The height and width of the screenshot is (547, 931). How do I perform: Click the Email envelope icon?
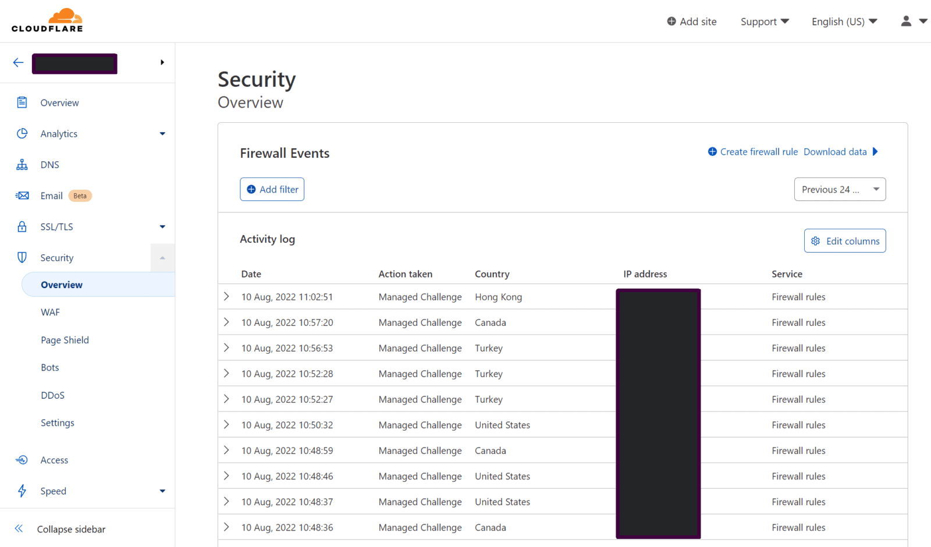[x=22, y=196]
